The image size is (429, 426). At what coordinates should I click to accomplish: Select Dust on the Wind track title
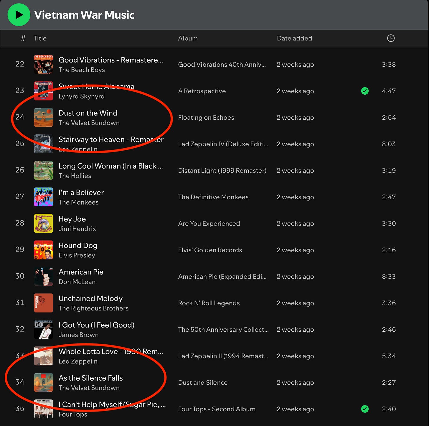tap(88, 113)
